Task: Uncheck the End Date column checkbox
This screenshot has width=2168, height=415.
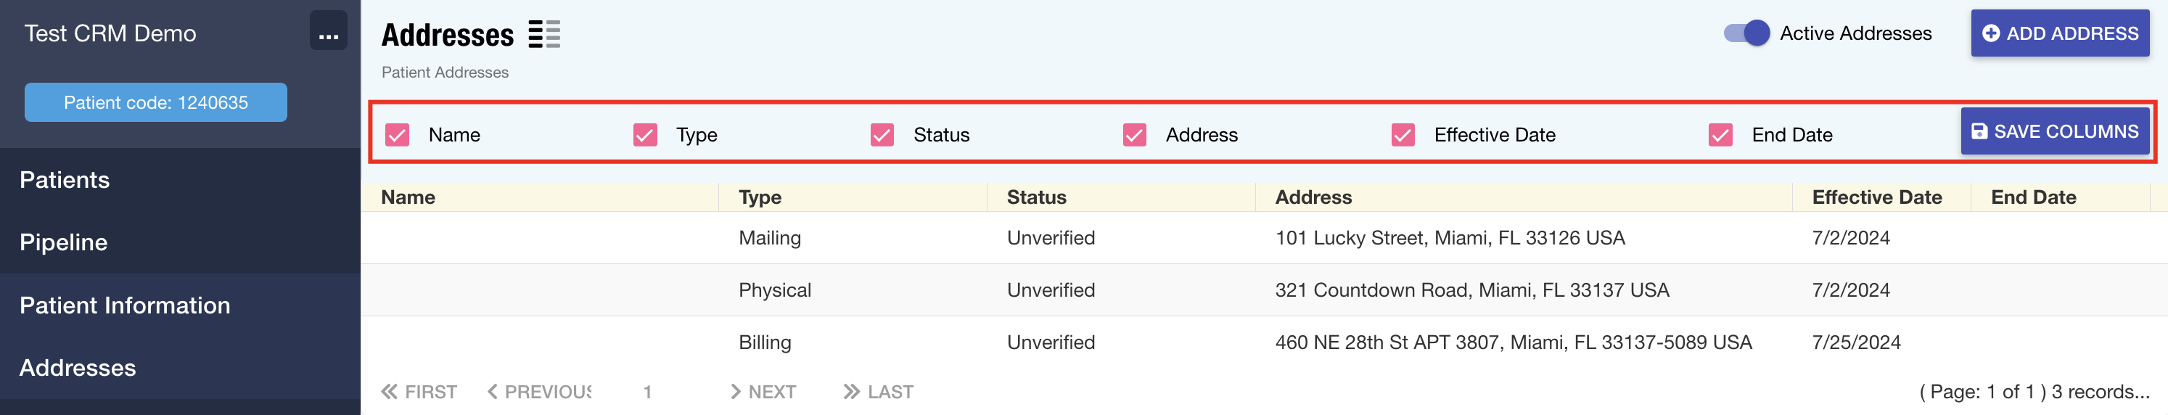Action: coord(1720,135)
